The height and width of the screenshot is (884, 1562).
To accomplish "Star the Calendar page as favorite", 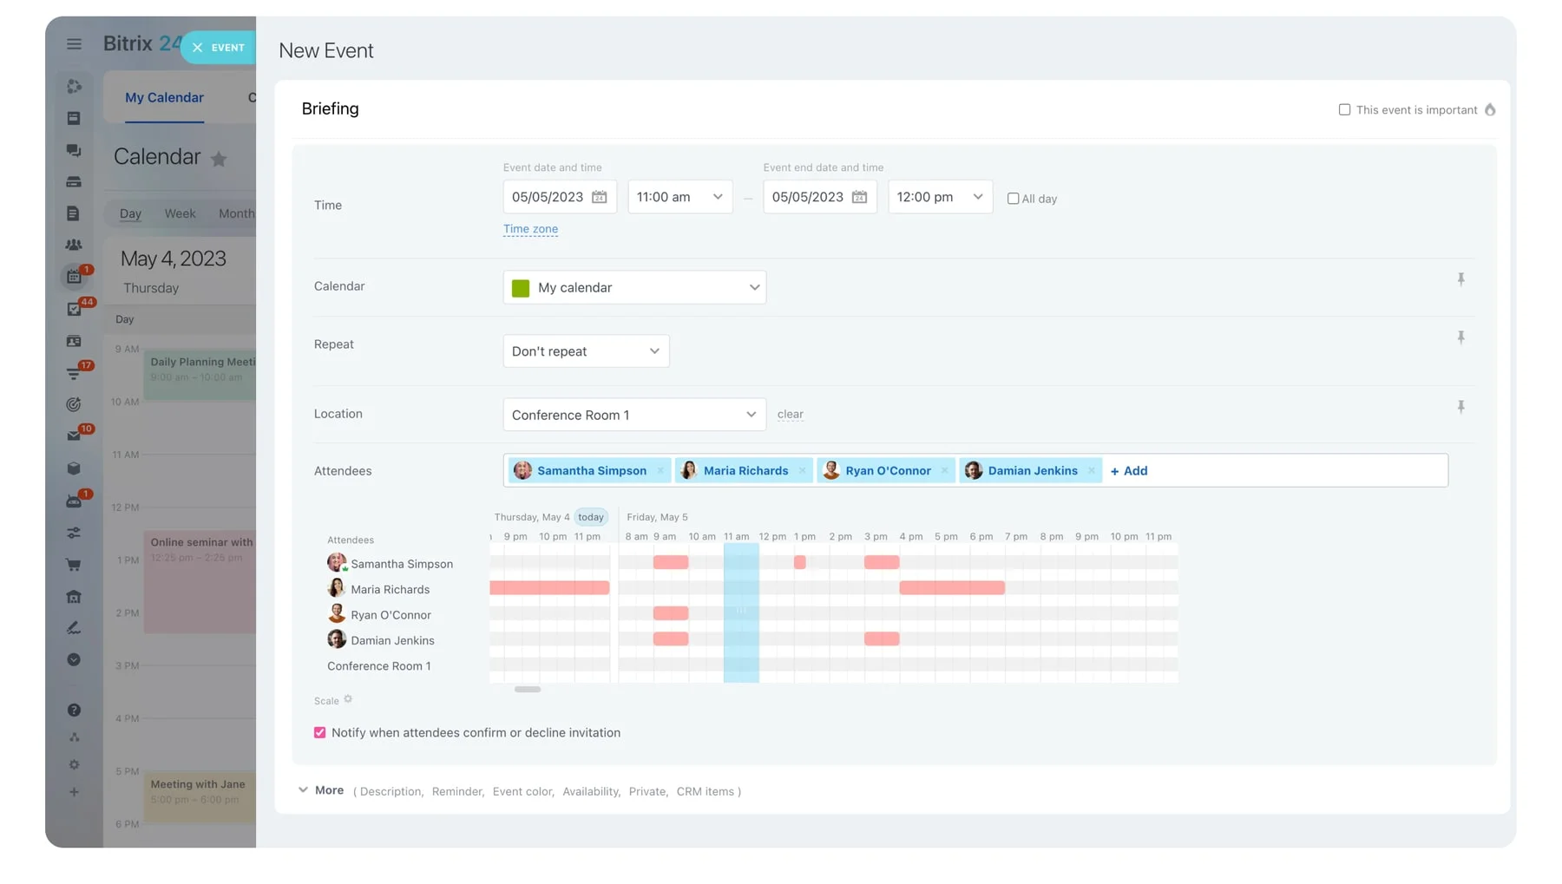I will click(219, 159).
